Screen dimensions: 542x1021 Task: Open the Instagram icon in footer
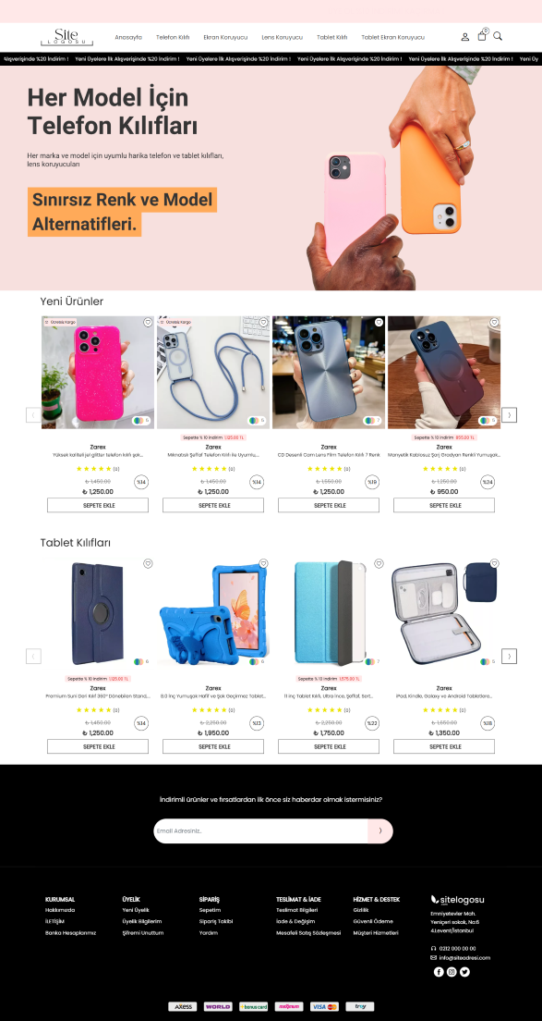pos(452,972)
